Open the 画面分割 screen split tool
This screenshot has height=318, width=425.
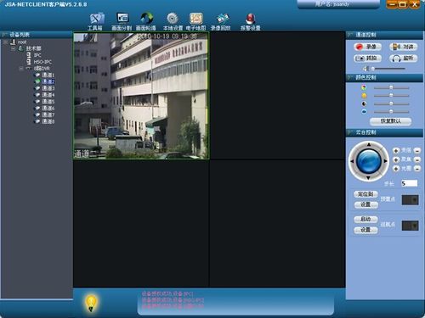[x=122, y=21]
